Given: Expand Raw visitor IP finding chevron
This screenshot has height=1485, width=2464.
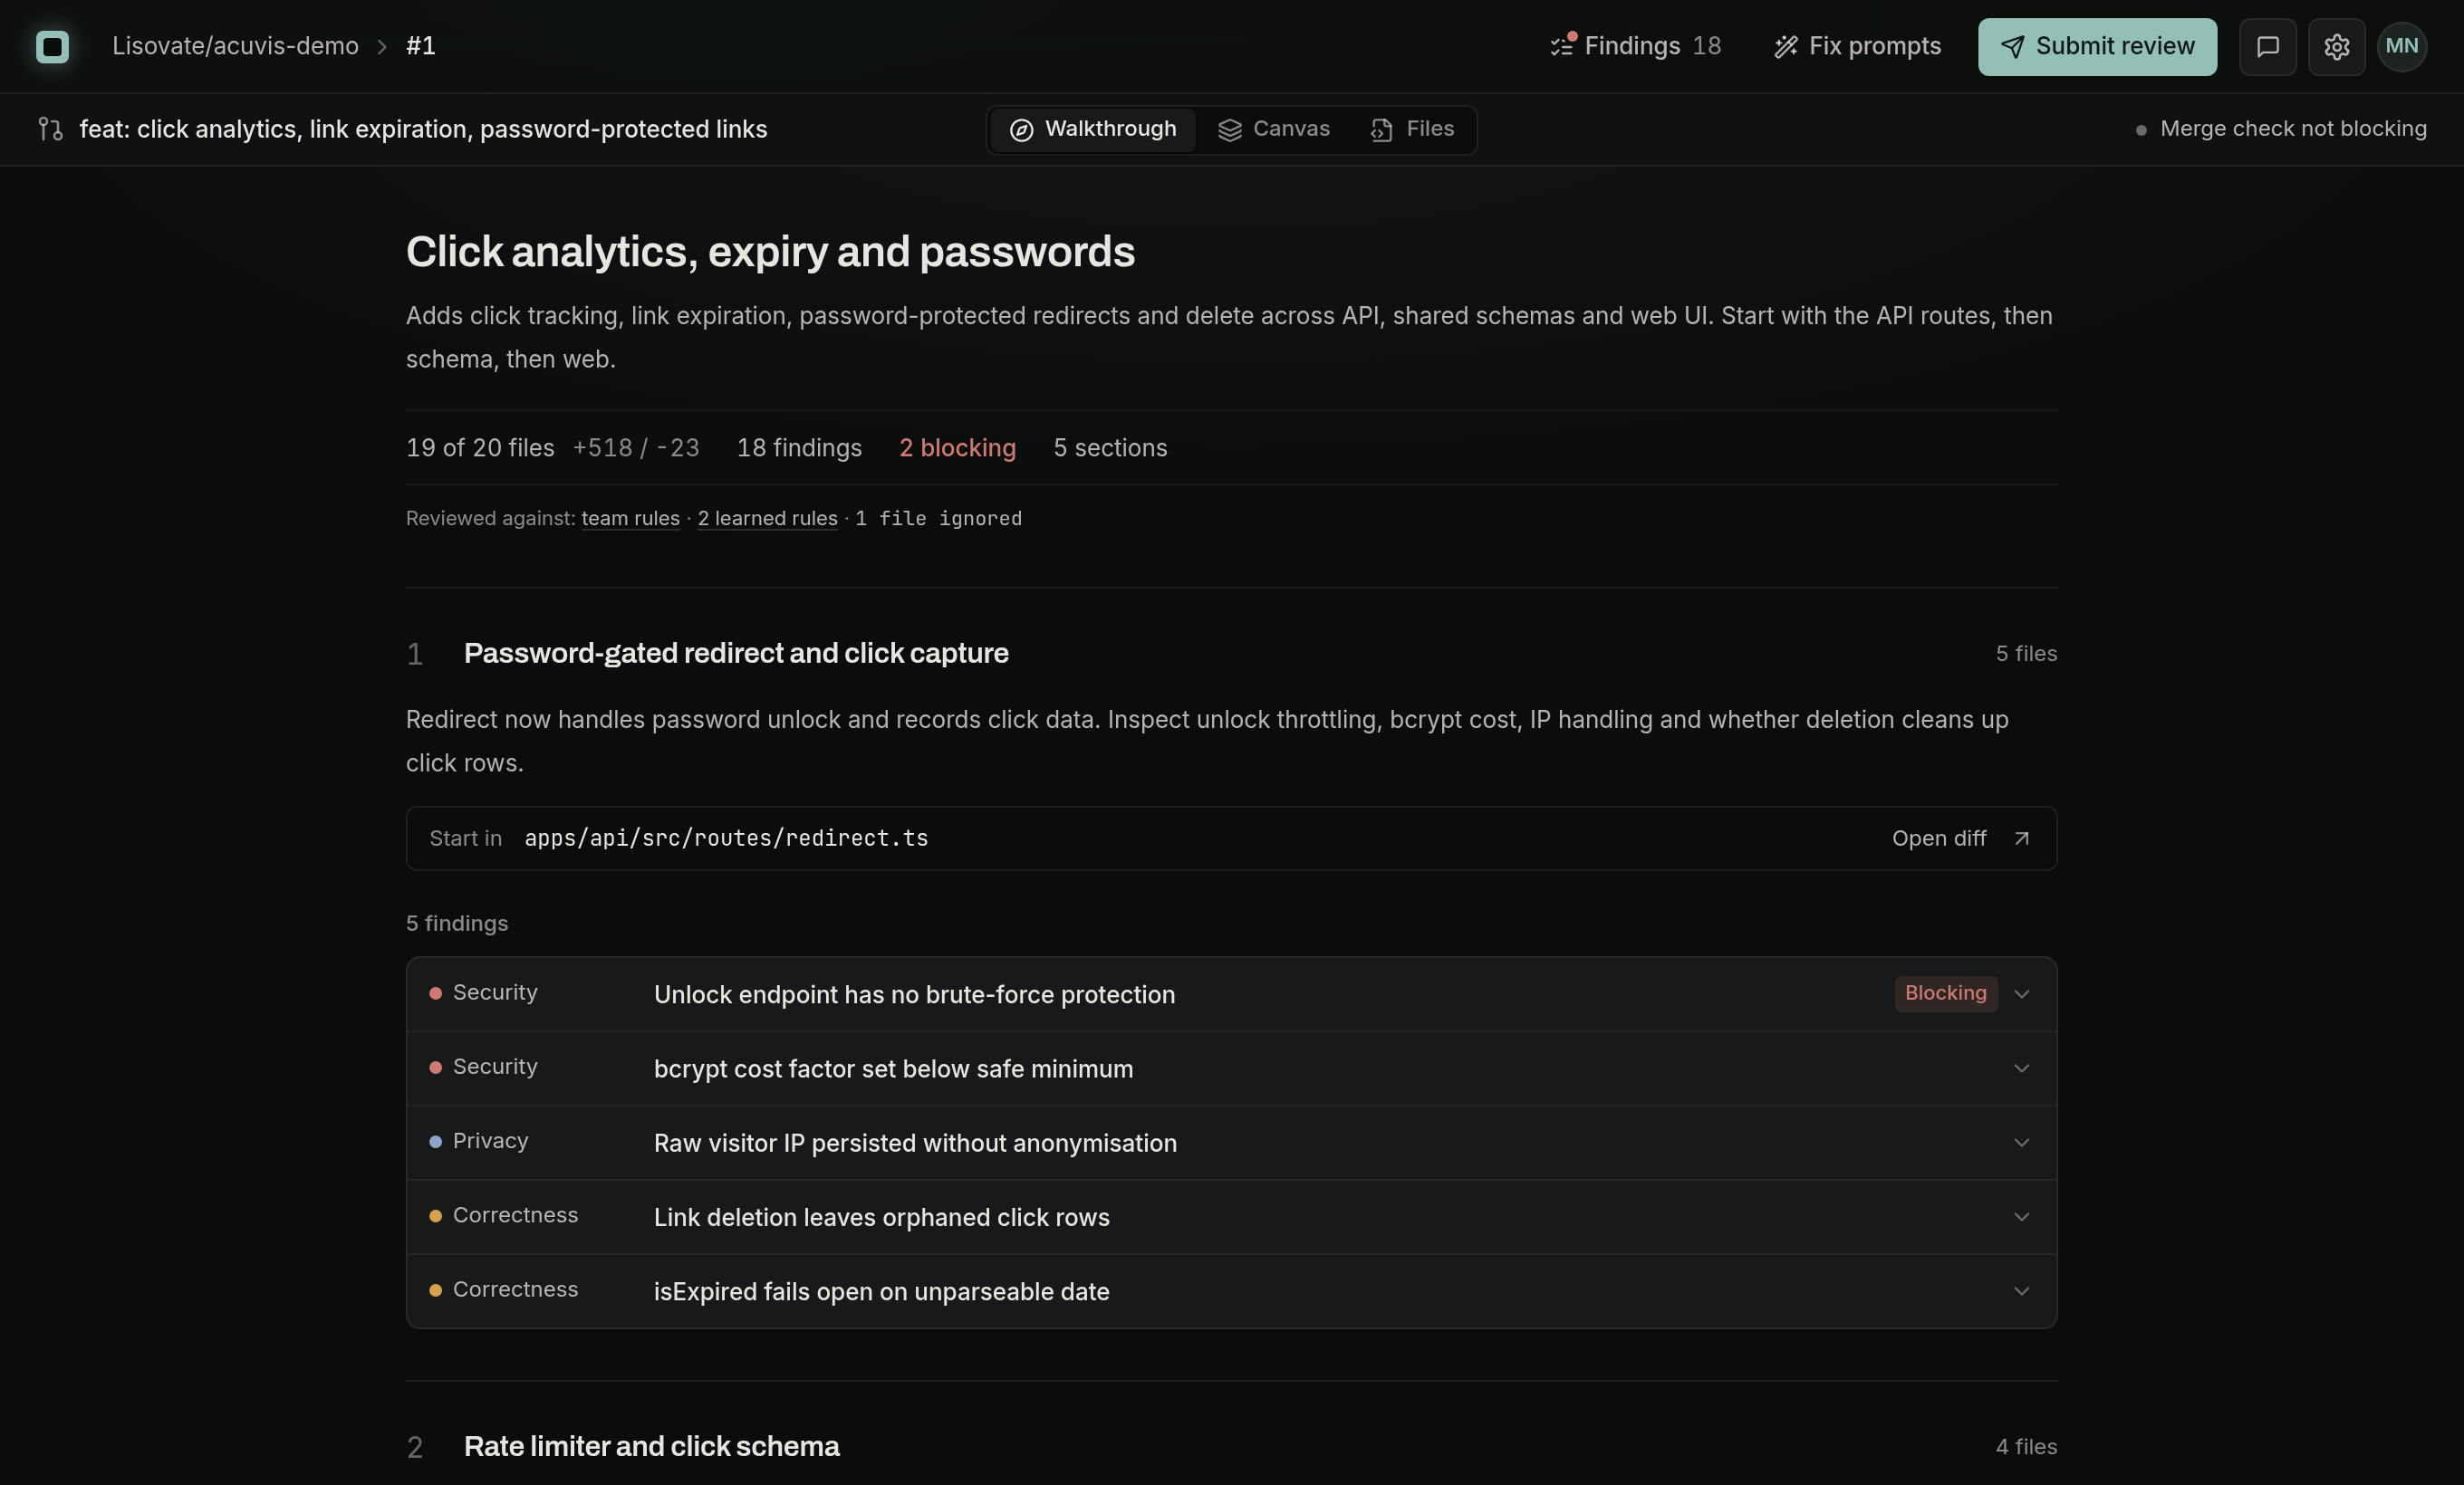Looking at the screenshot, I should pos(2021,1142).
